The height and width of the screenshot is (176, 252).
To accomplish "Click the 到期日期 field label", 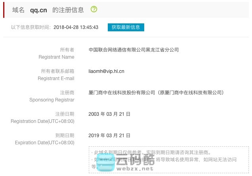I will (x=65, y=135).
